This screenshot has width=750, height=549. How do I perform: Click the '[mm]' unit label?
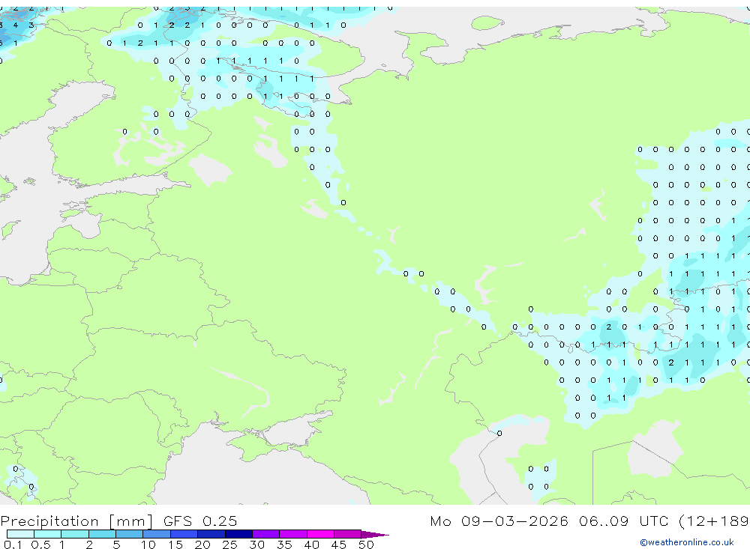pyautogui.click(x=131, y=521)
